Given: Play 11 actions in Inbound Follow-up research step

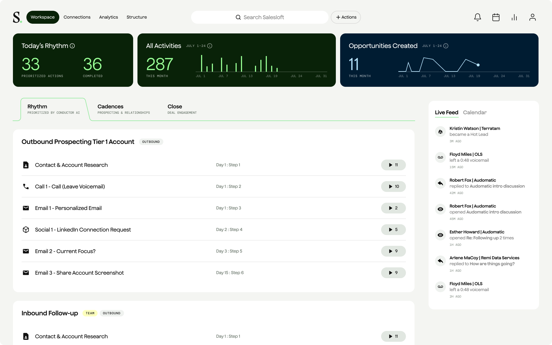Looking at the screenshot, I should [394, 336].
